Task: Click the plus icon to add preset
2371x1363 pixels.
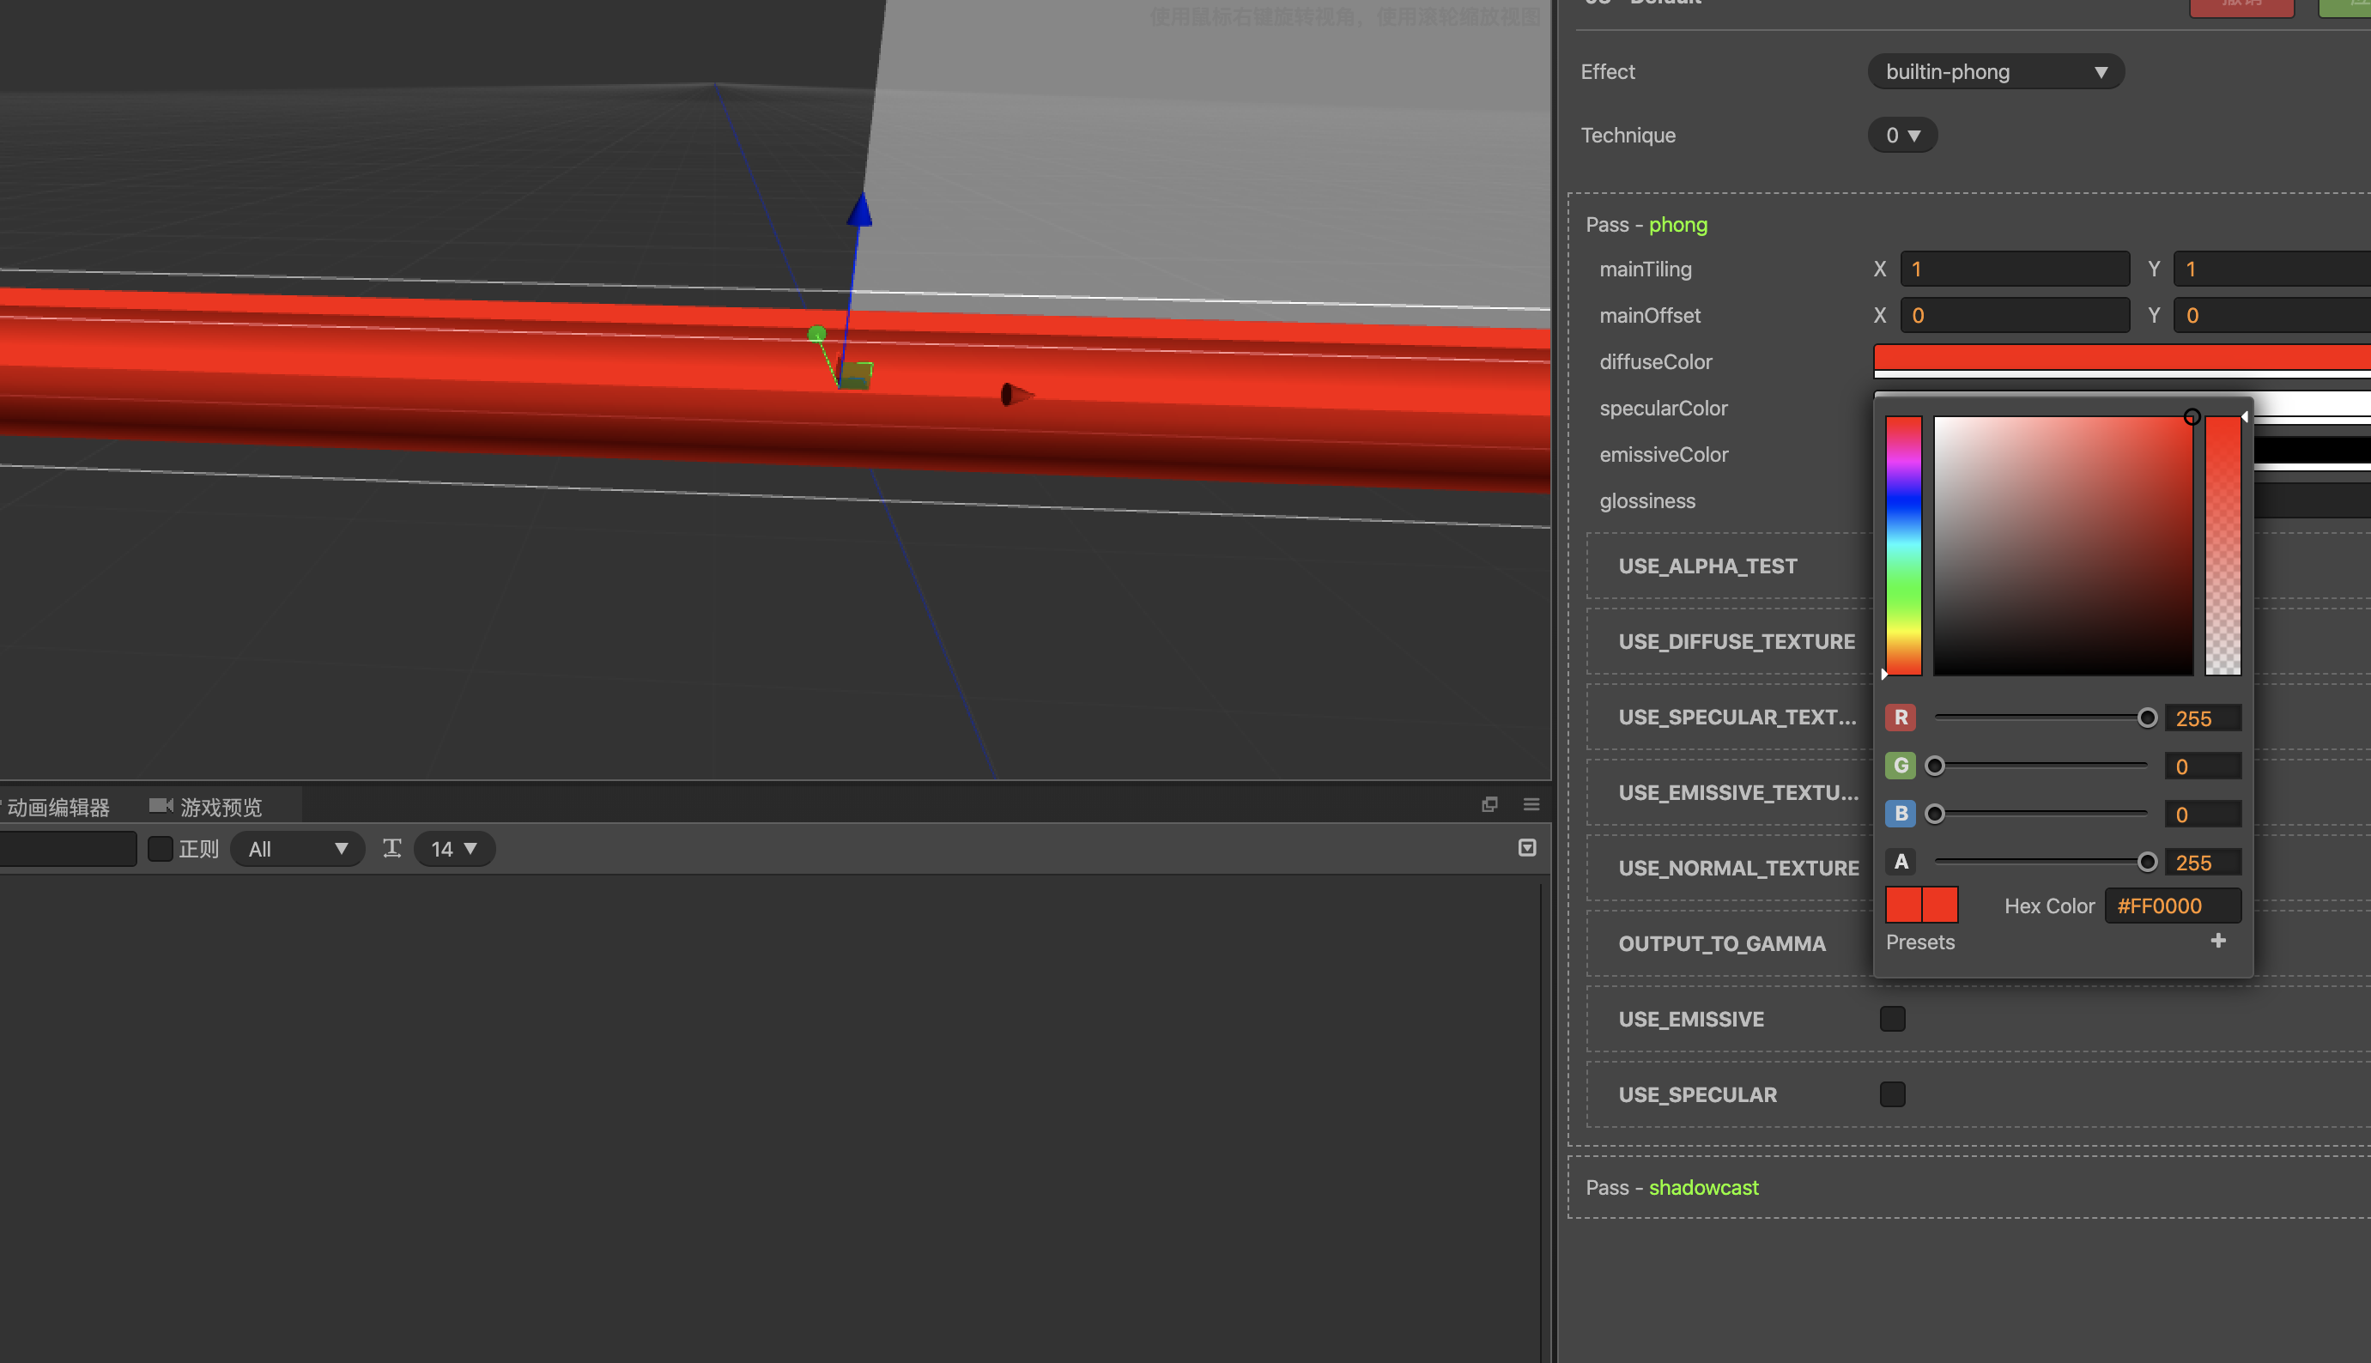Action: click(x=2217, y=941)
